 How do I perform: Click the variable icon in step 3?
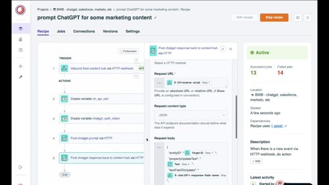(64, 119)
